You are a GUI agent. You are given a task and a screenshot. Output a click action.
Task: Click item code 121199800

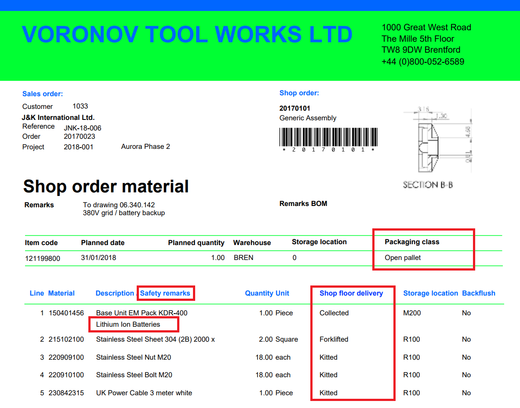pos(43,258)
